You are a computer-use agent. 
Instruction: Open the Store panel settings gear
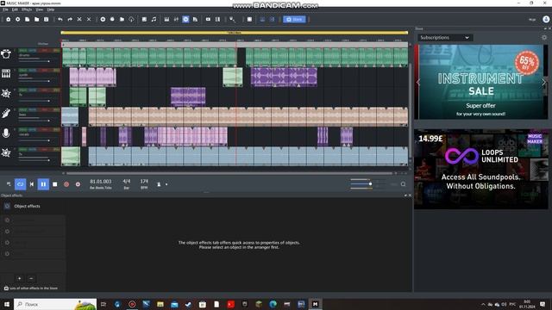[544, 37]
